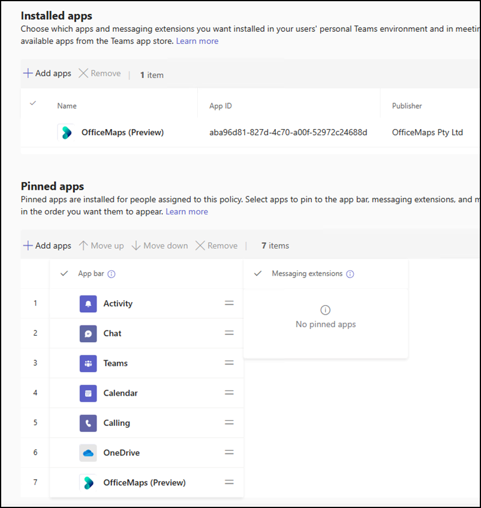Click the OneDrive cloud icon

[x=88, y=453]
